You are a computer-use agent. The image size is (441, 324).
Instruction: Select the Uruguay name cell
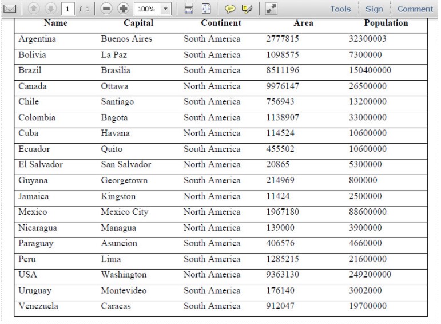35,291
